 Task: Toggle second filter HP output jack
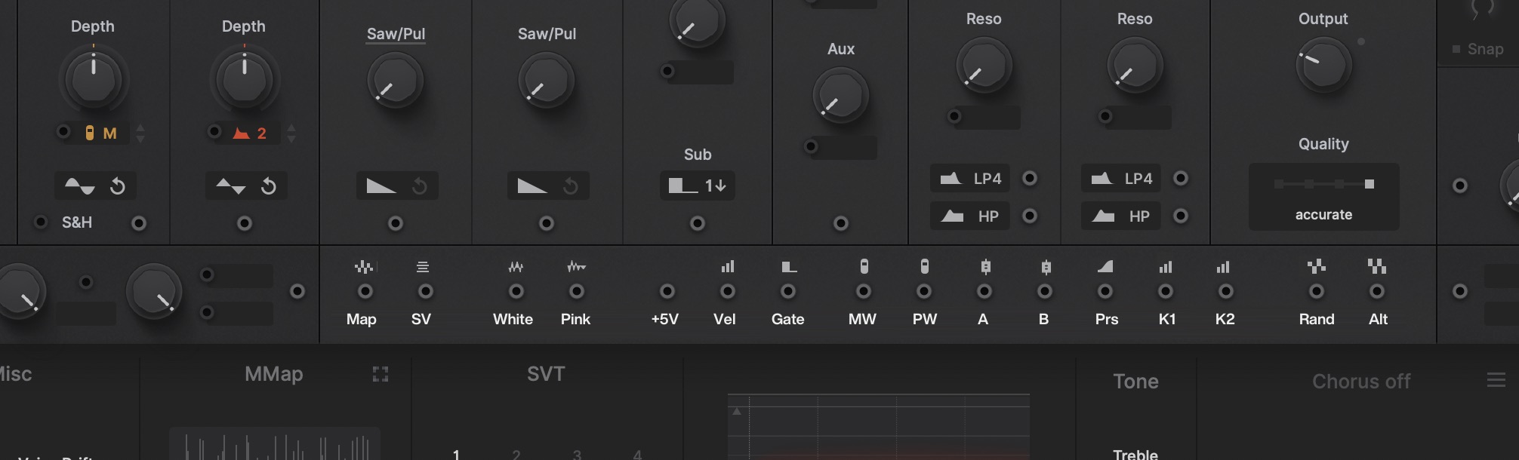1181,216
